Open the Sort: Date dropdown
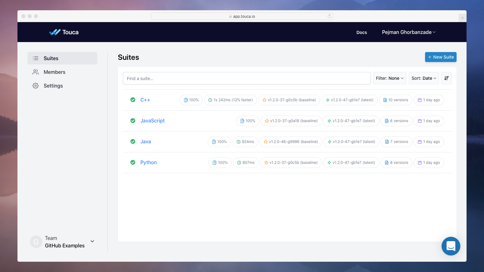Viewport: 484px width, 272px height. 424,78
